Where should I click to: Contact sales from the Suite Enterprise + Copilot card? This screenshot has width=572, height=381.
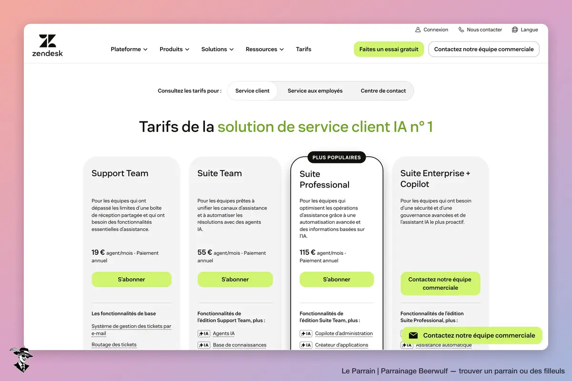440,283
